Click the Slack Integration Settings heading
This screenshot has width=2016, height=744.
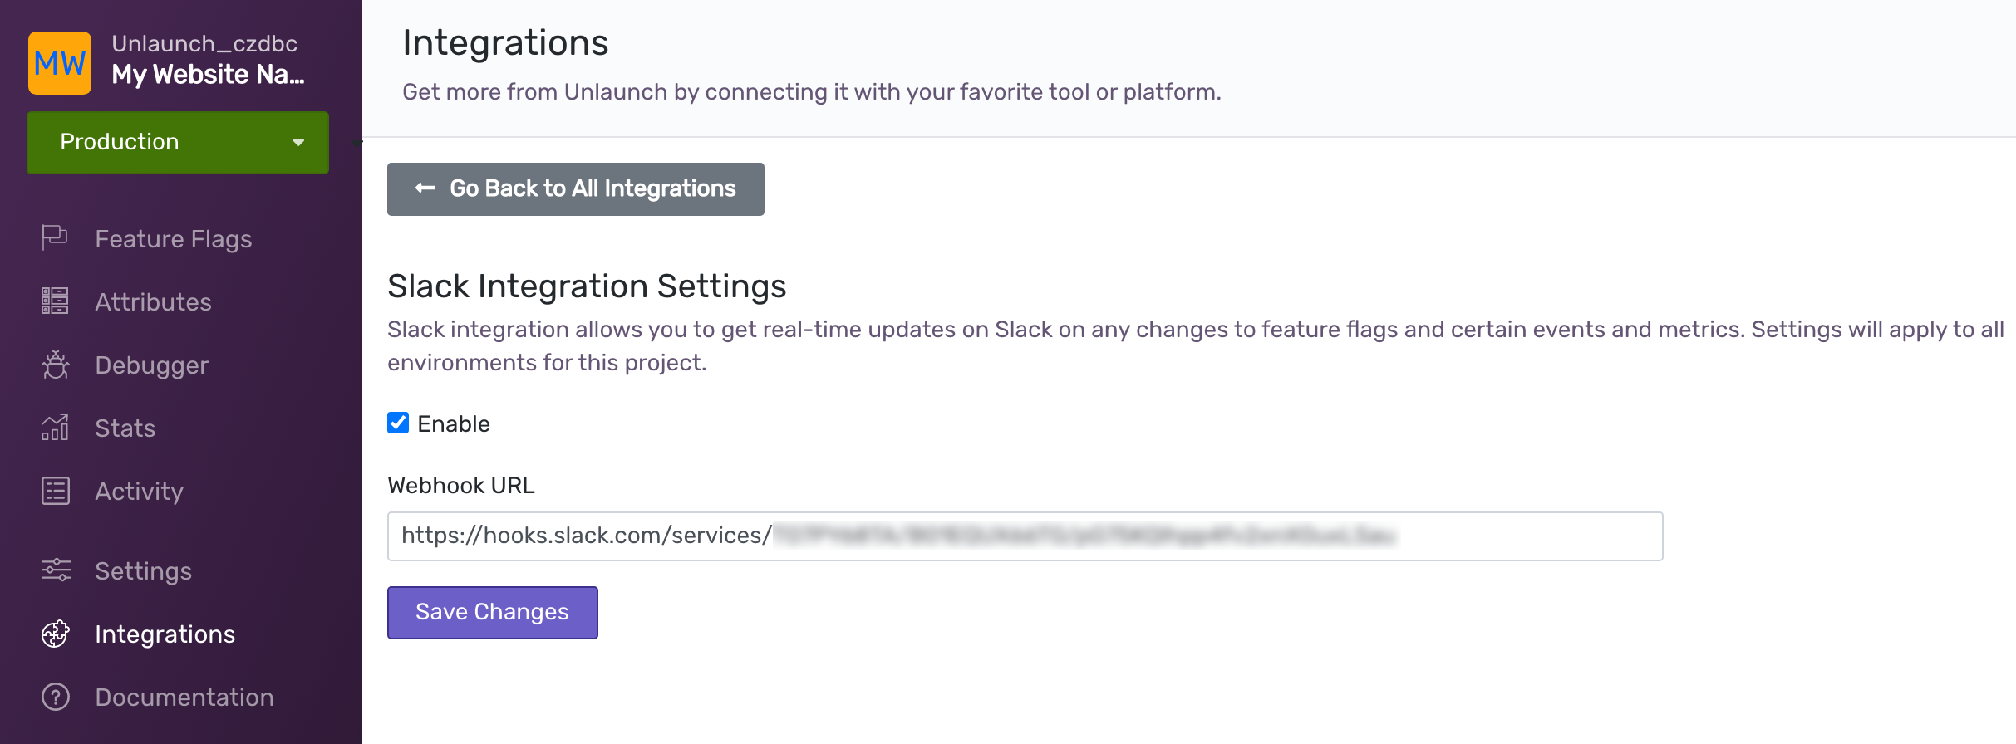click(x=587, y=286)
